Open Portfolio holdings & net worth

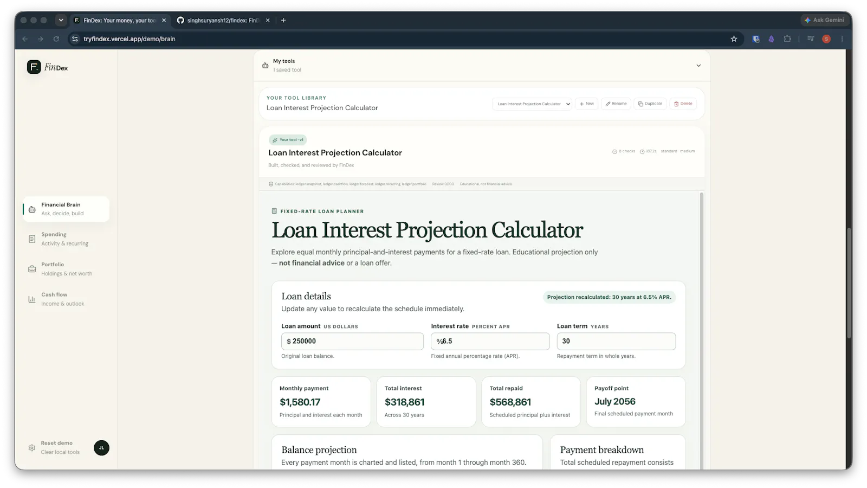66,269
